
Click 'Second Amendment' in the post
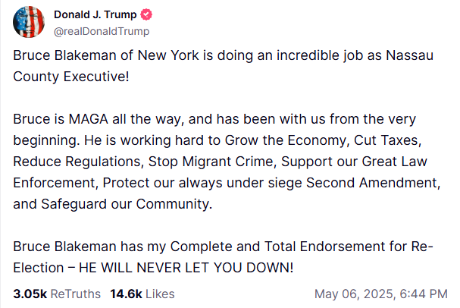(x=371, y=183)
